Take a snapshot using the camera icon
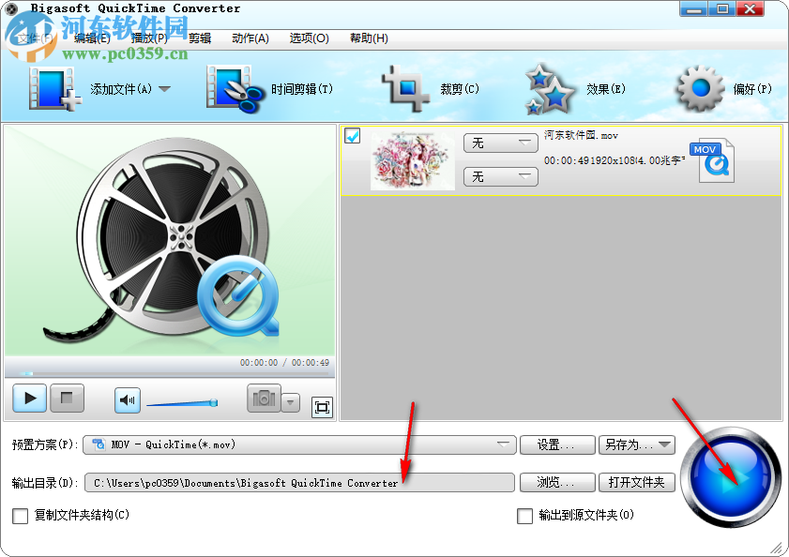Screen dimensions: 789x557 pyautogui.click(x=267, y=399)
